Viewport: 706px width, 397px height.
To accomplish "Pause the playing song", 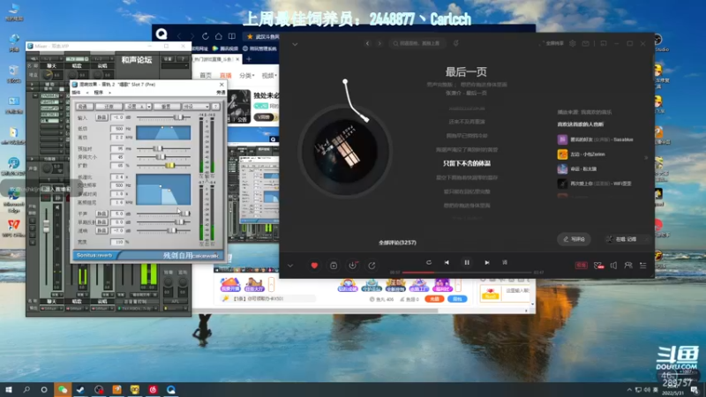I will pyautogui.click(x=467, y=262).
